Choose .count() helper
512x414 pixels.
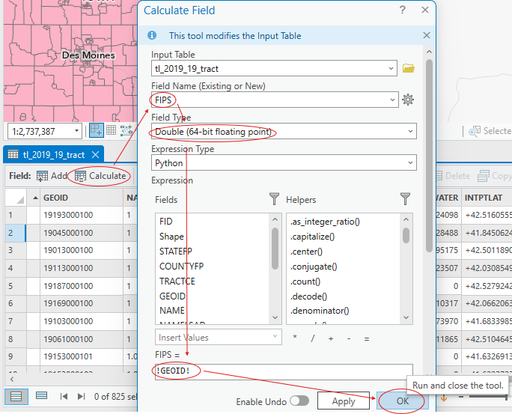(x=305, y=281)
